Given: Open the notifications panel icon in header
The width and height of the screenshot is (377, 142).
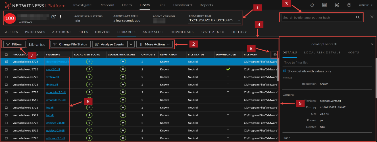Looking at the screenshot, I should point(324,5).
